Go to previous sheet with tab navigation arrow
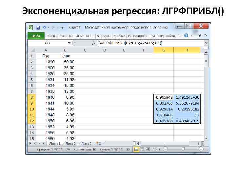This screenshot has height=177, width=236. 35,144
